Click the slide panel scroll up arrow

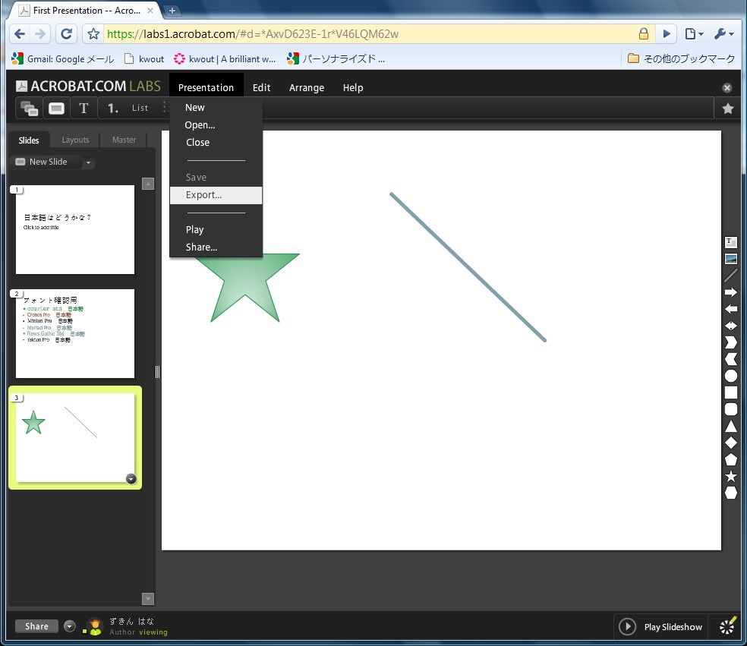148,184
